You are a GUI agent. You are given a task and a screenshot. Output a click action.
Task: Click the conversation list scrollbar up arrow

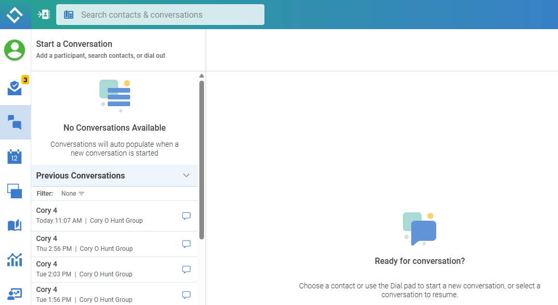tap(201, 76)
